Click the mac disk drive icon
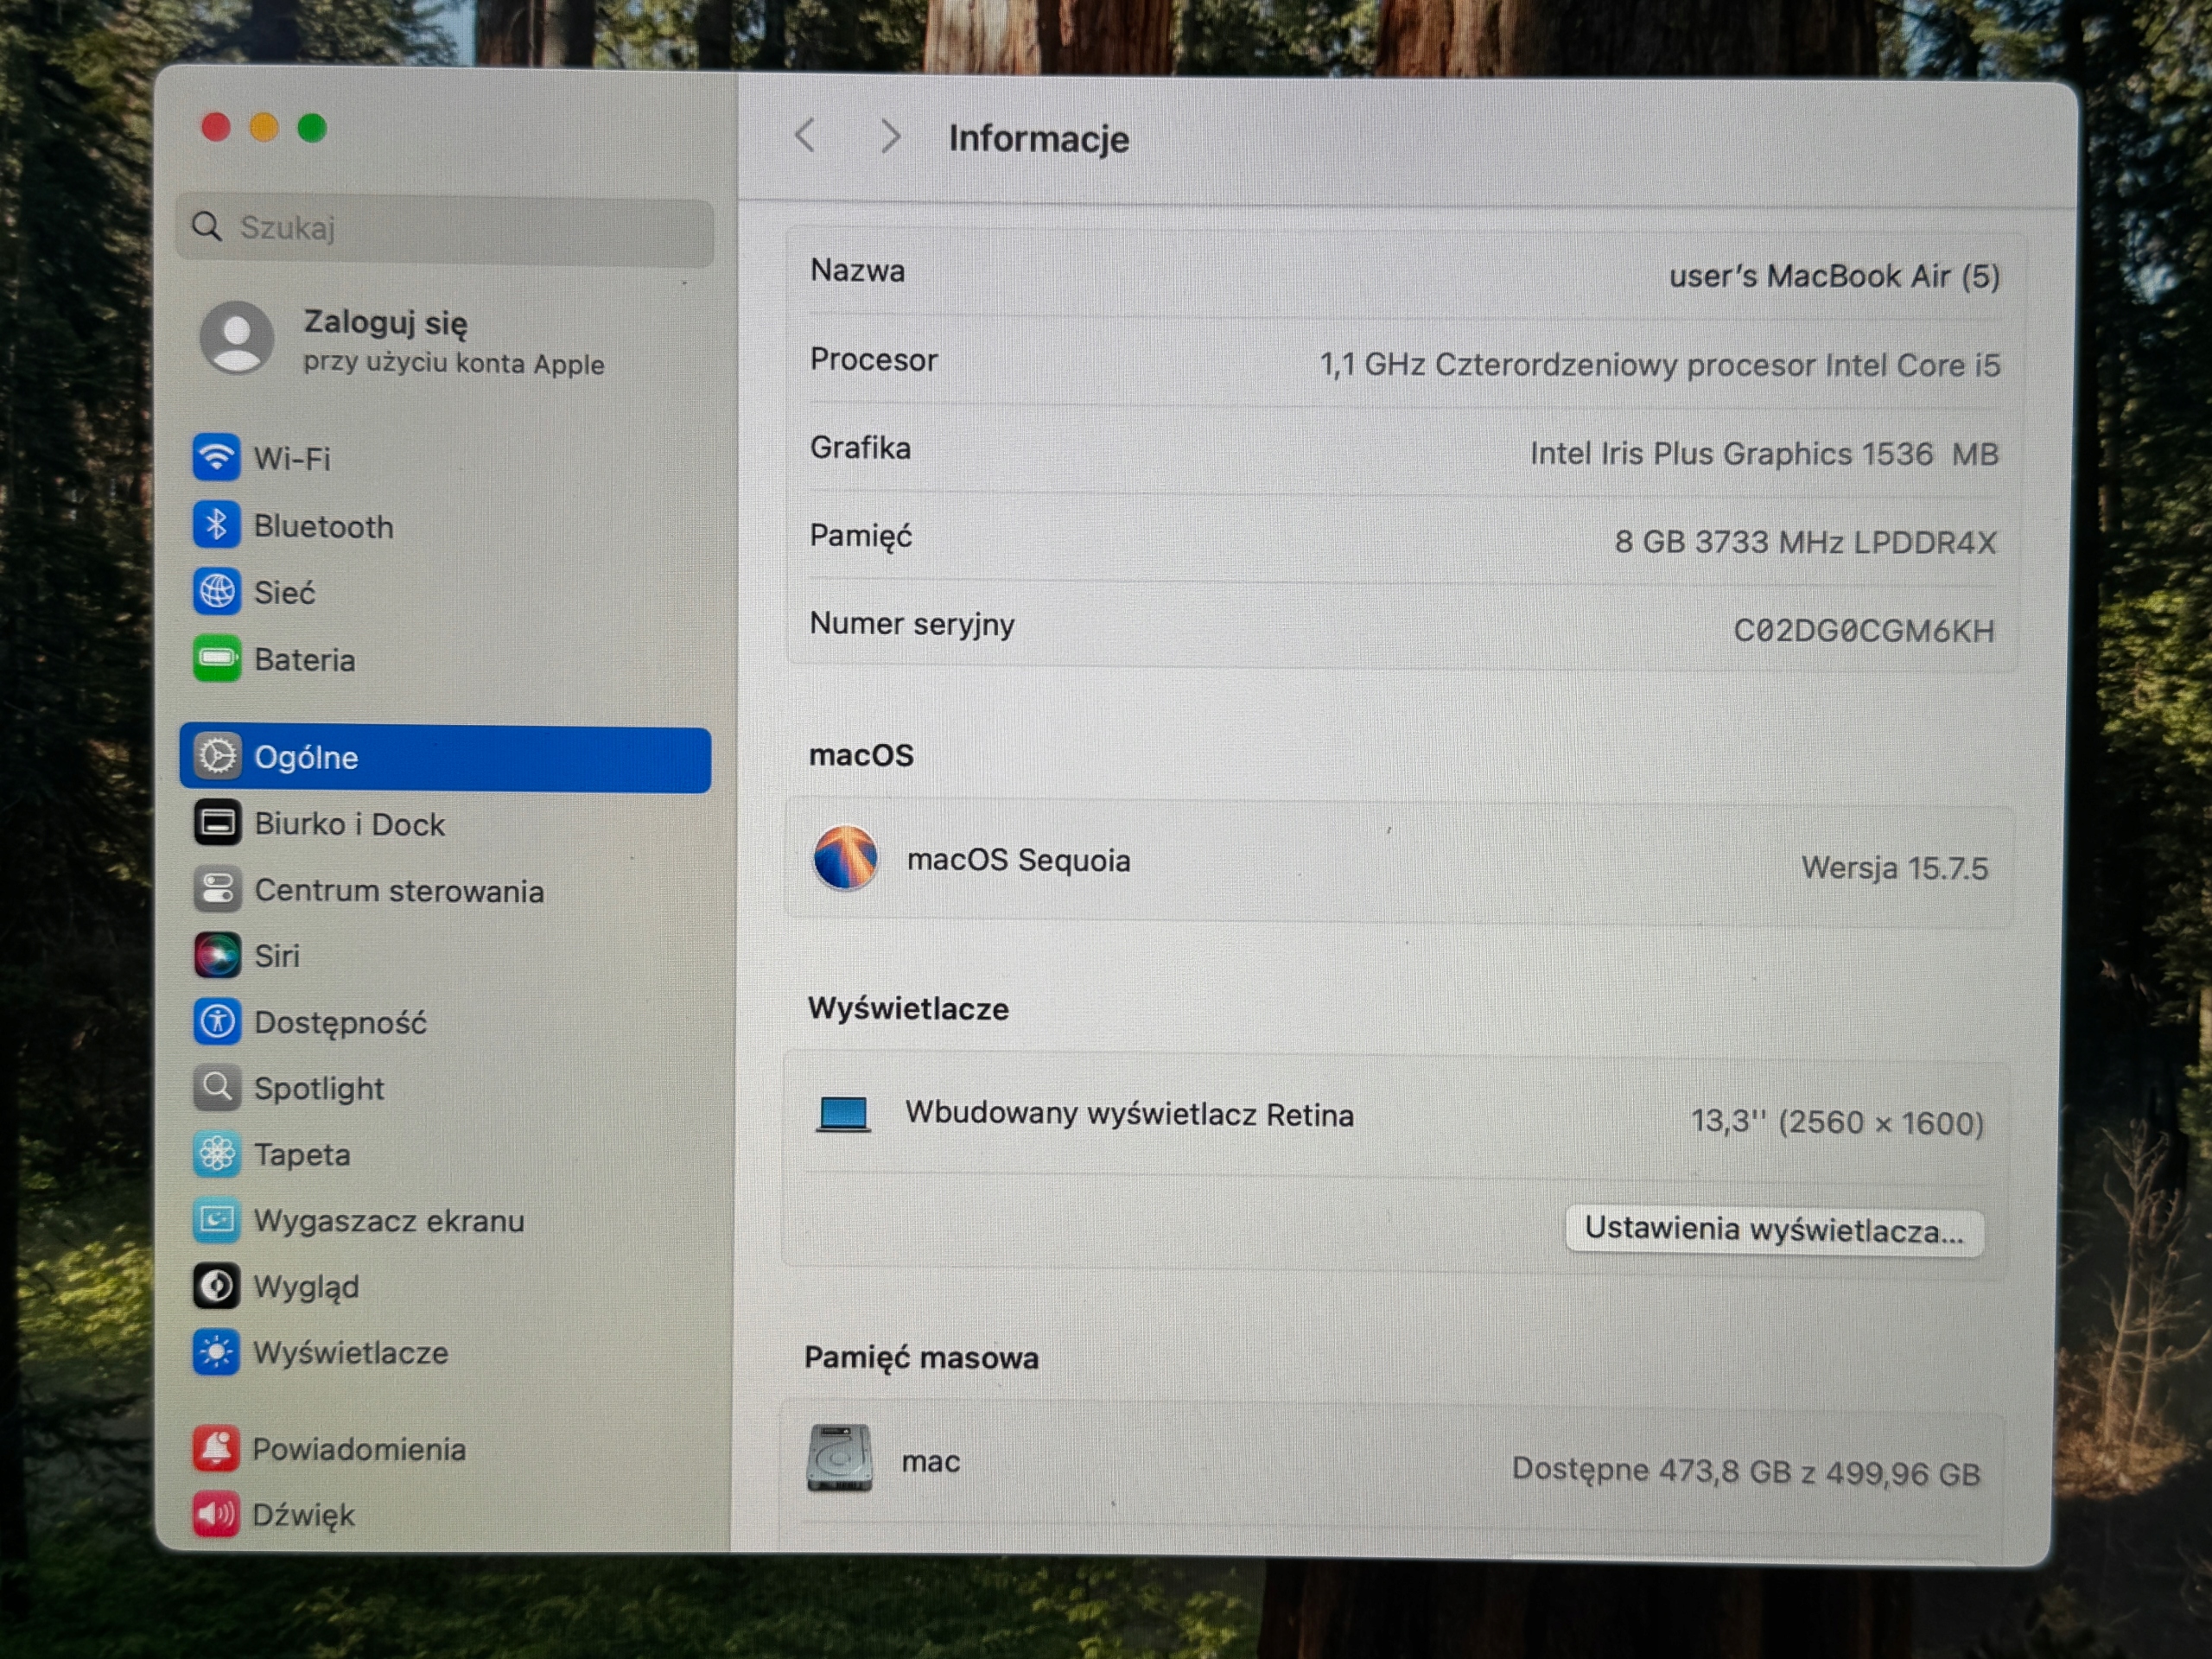 pos(839,1458)
